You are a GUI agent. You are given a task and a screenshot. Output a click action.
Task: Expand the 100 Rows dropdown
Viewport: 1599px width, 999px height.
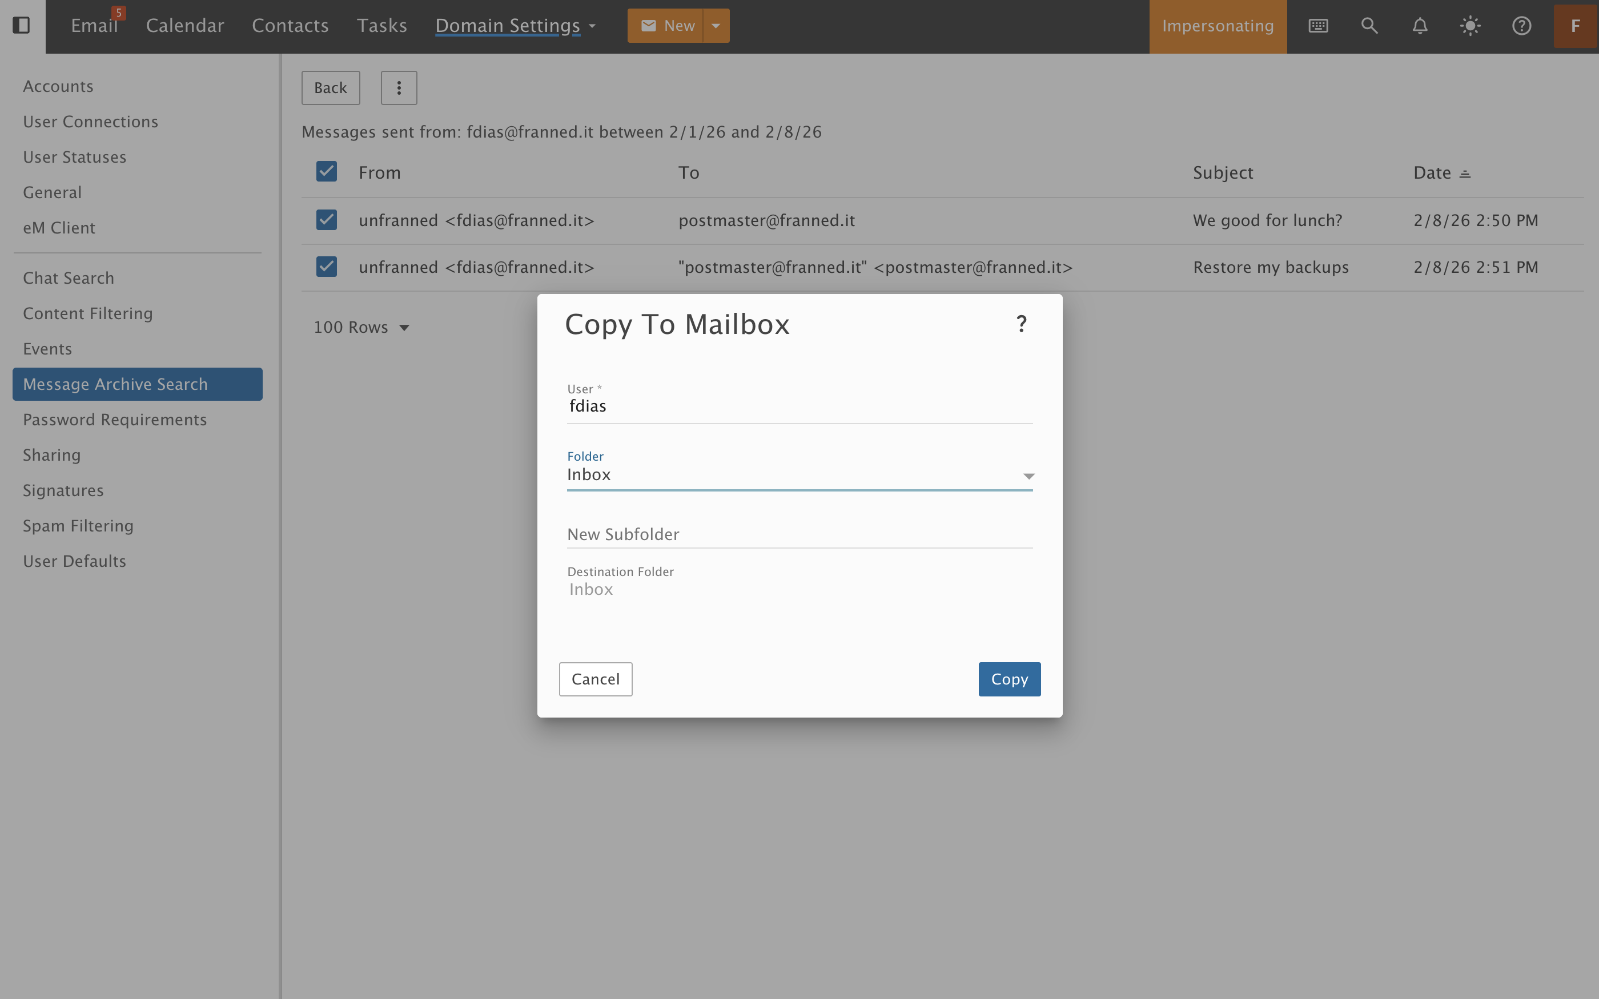click(363, 327)
